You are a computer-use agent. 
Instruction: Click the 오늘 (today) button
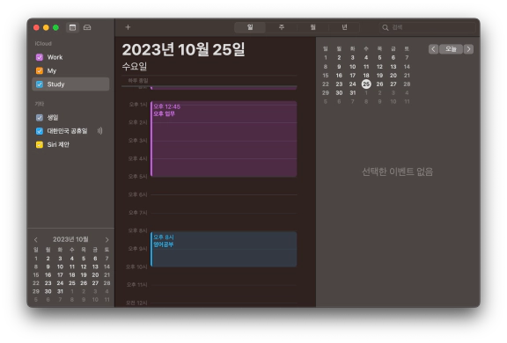coord(451,49)
